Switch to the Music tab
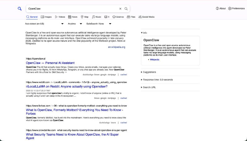247x141 pixels. 97,17
